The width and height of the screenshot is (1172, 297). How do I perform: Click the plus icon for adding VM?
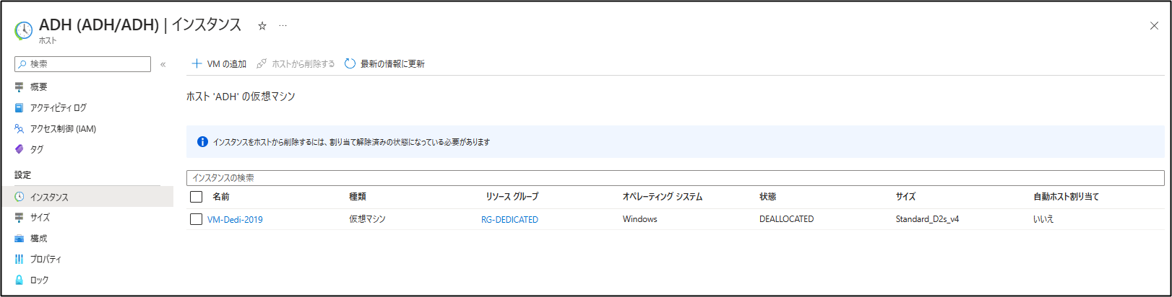197,64
